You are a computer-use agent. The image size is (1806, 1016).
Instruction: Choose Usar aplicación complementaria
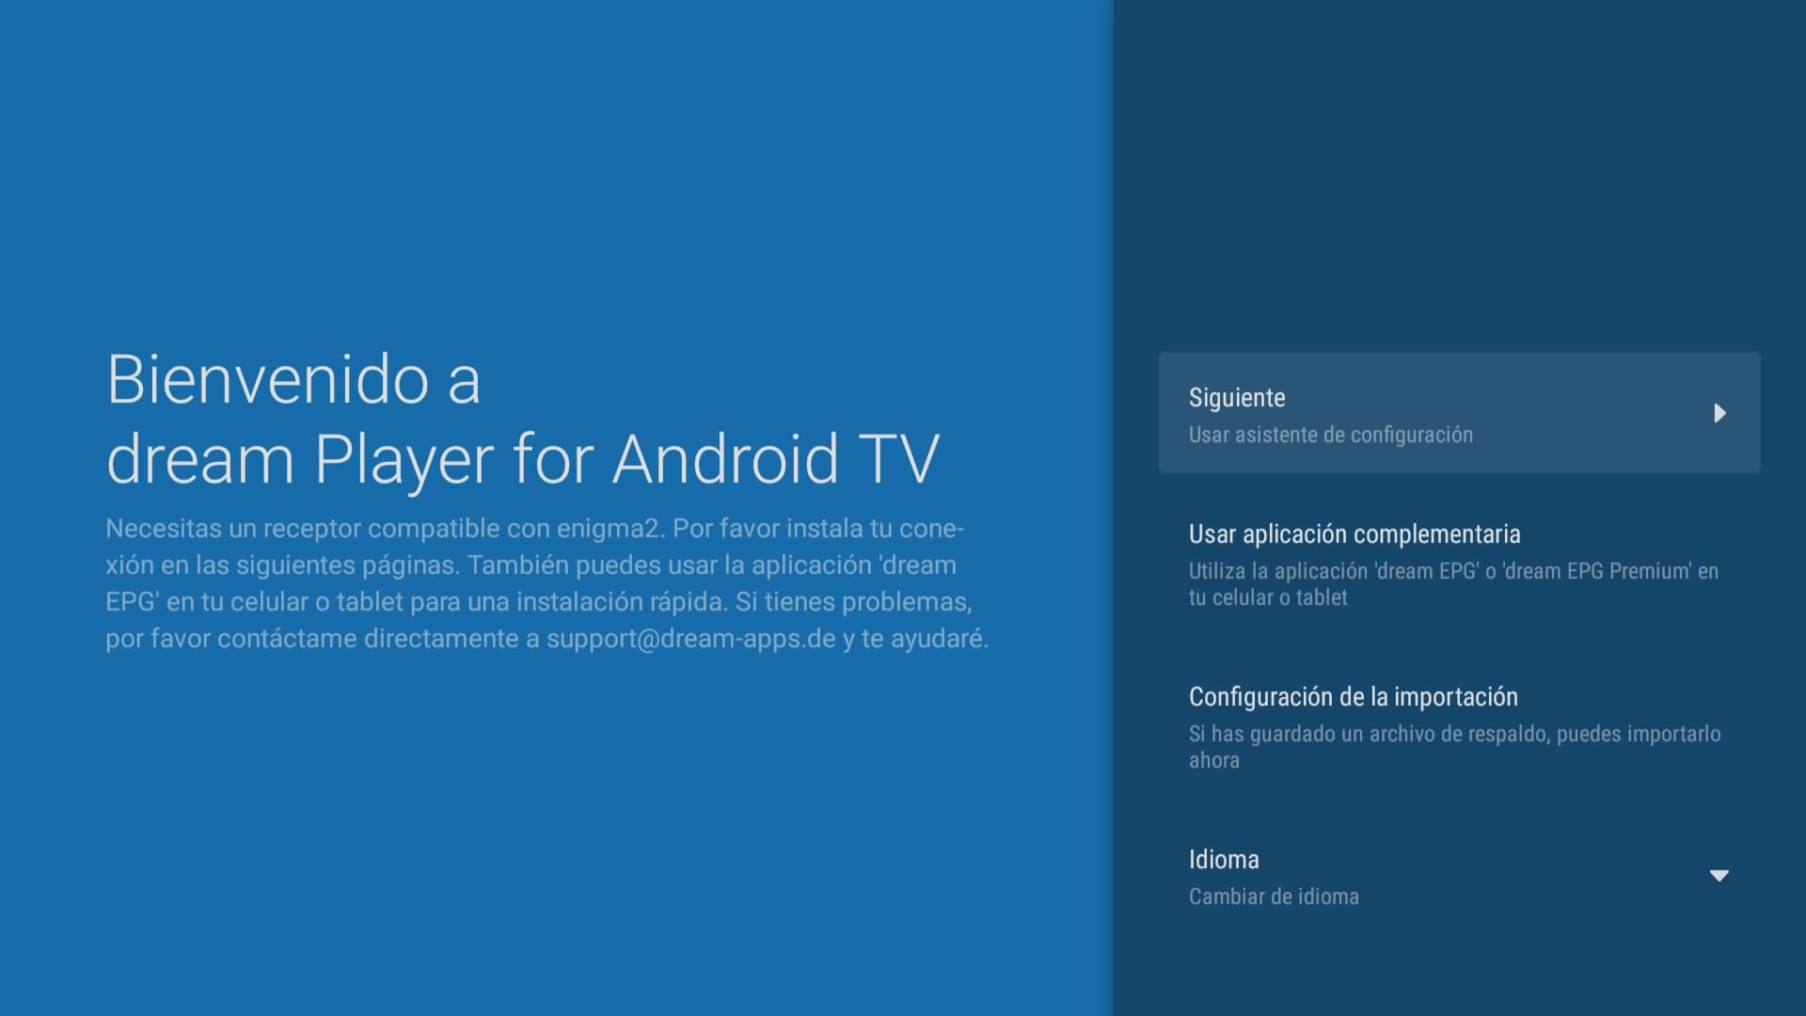pyautogui.click(x=1354, y=534)
